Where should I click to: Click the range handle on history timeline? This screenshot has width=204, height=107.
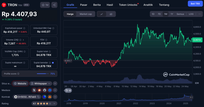pos(191,97)
